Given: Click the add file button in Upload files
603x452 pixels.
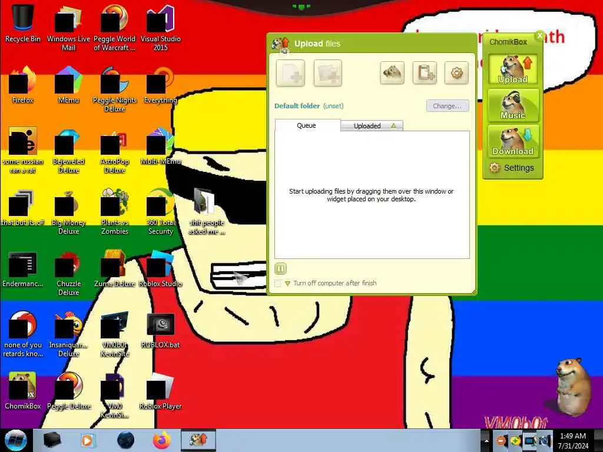Looking at the screenshot, I should click(290, 72).
